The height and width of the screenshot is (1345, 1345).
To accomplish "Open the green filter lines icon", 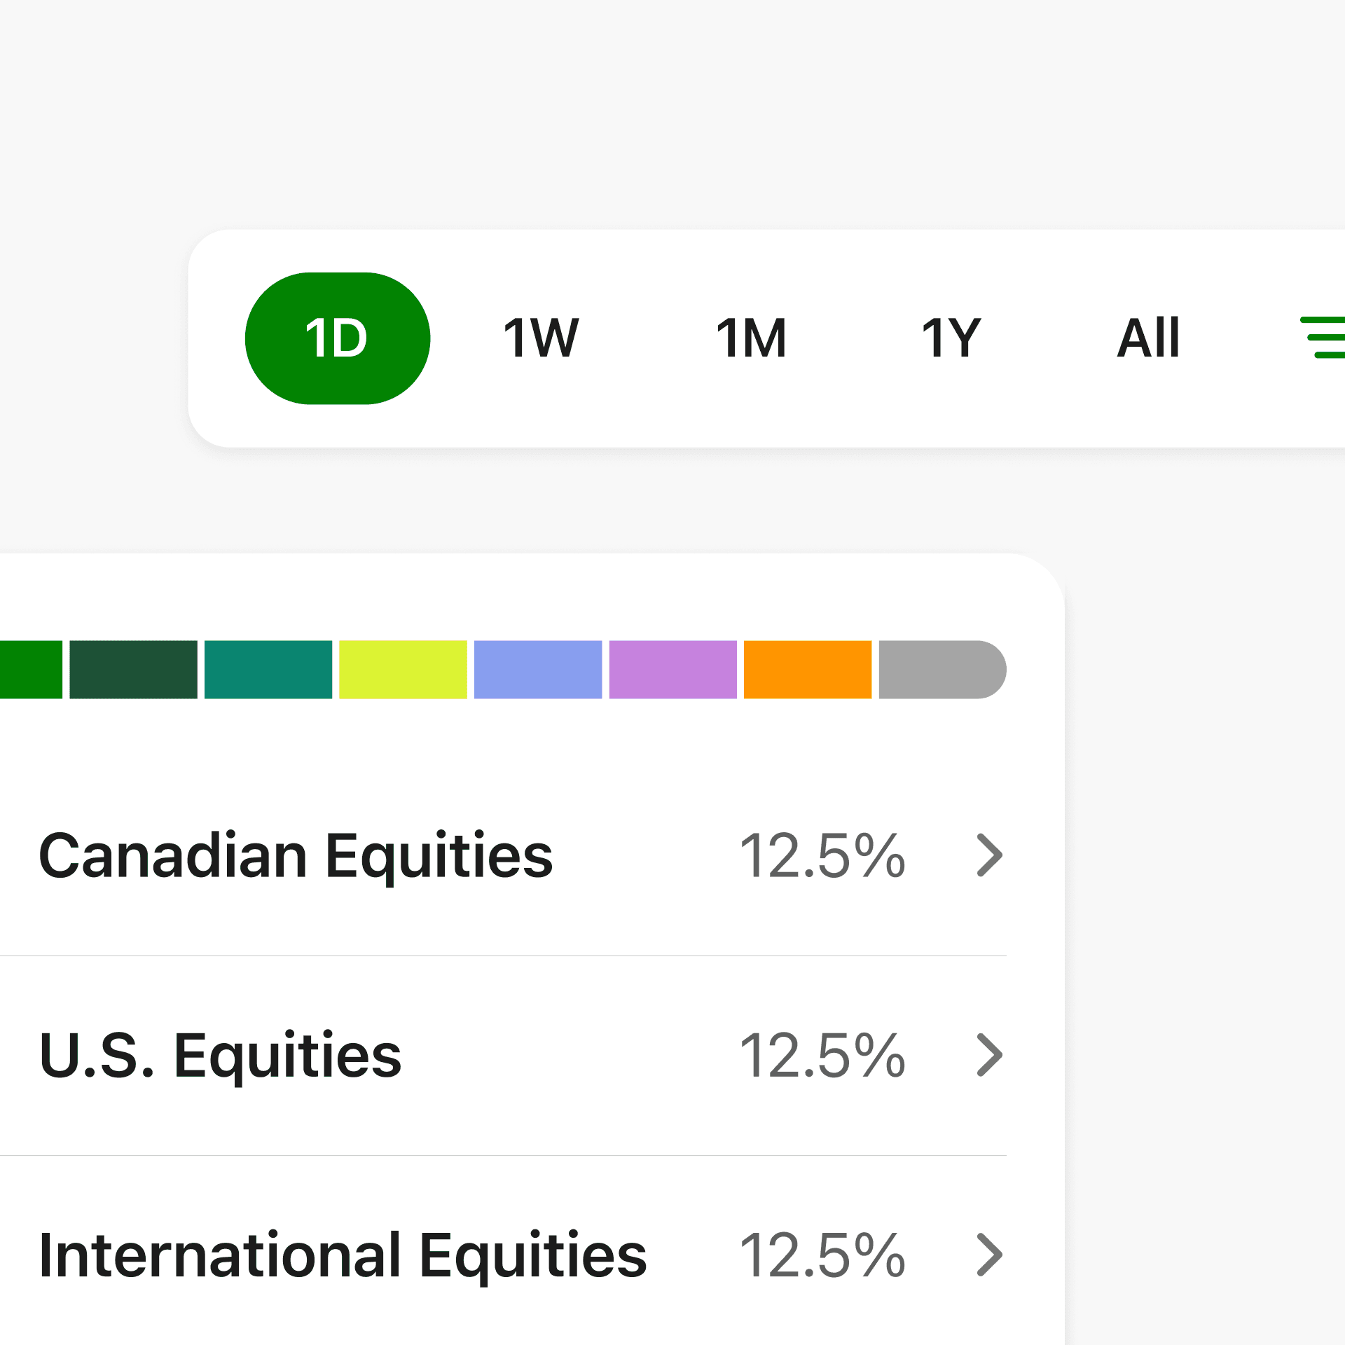I will point(1323,338).
